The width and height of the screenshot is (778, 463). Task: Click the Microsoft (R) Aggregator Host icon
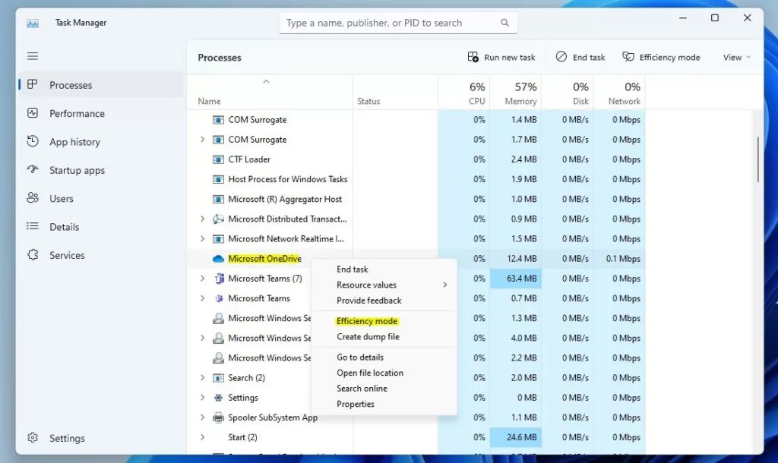[218, 200]
